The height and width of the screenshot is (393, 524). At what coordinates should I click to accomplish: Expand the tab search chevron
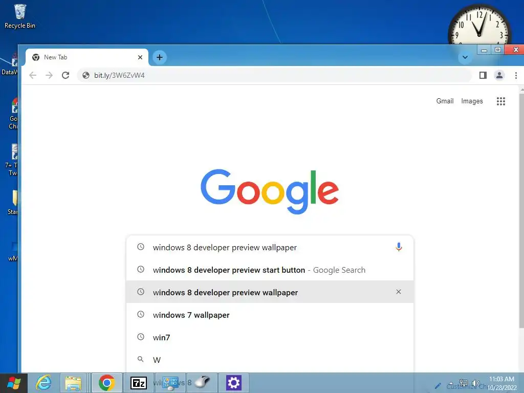pos(465,57)
